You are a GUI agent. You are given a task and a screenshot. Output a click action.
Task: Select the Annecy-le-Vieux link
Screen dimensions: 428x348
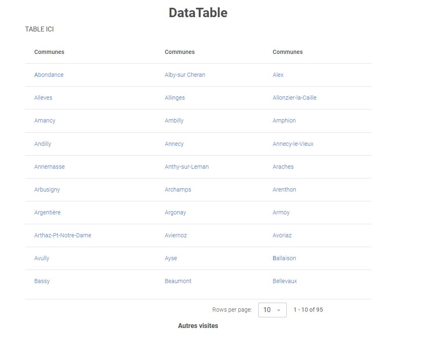293,144
